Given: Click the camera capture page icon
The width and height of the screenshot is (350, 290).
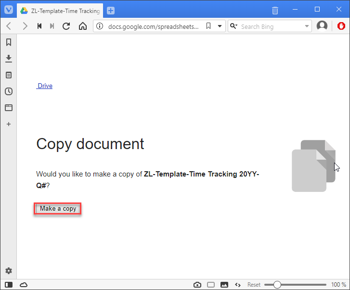Looking at the screenshot, I should point(197,285).
